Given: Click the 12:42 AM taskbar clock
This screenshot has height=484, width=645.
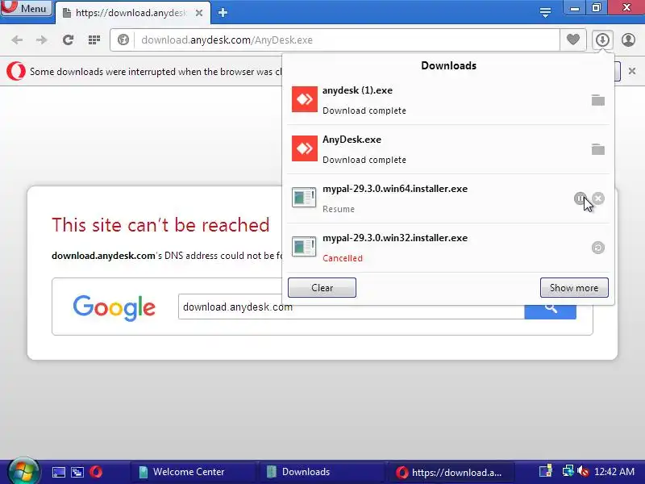Looking at the screenshot, I should pyautogui.click(x=614, y=472).
